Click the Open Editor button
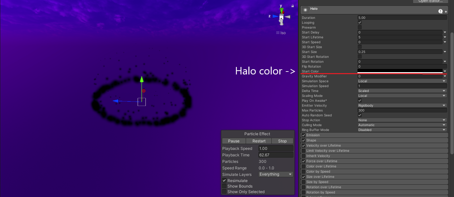Viewport: 454px width, 197px height. (430, 1)
